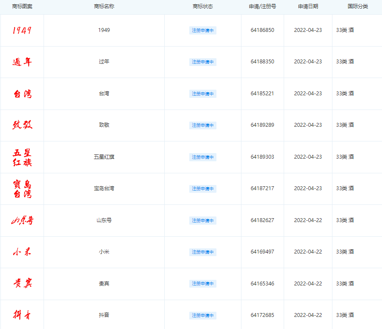Click the 国际分类 column header

pyautogui.click(x=357, y=6)
